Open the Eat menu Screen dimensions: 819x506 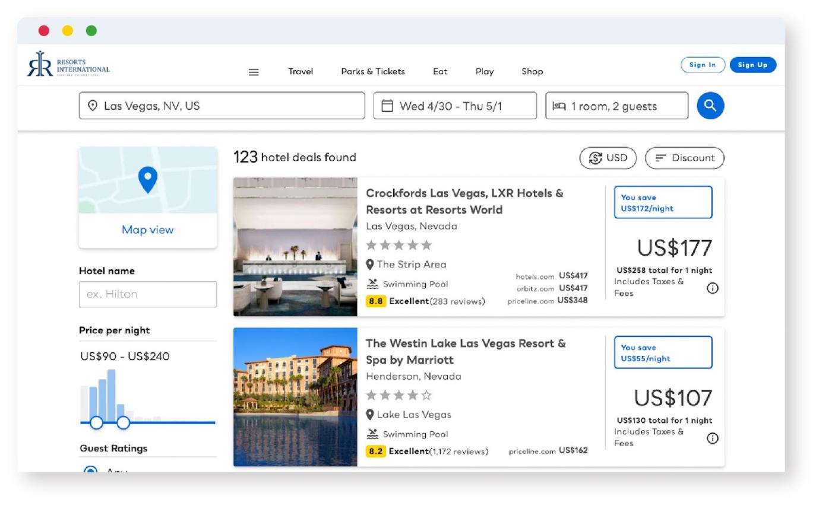point(440,72)
